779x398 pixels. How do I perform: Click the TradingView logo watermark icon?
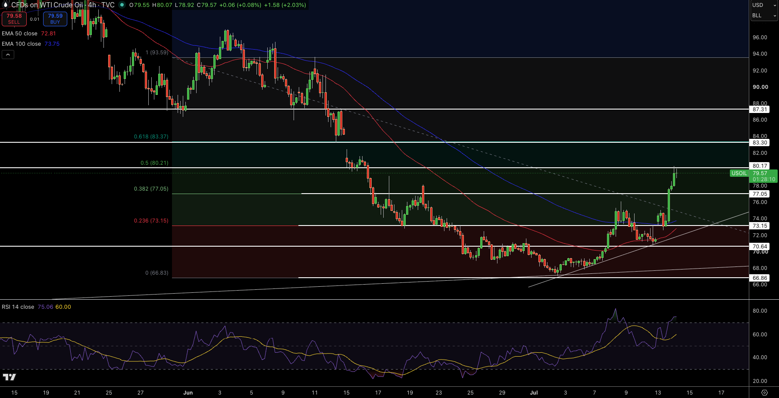click(9, 377)
